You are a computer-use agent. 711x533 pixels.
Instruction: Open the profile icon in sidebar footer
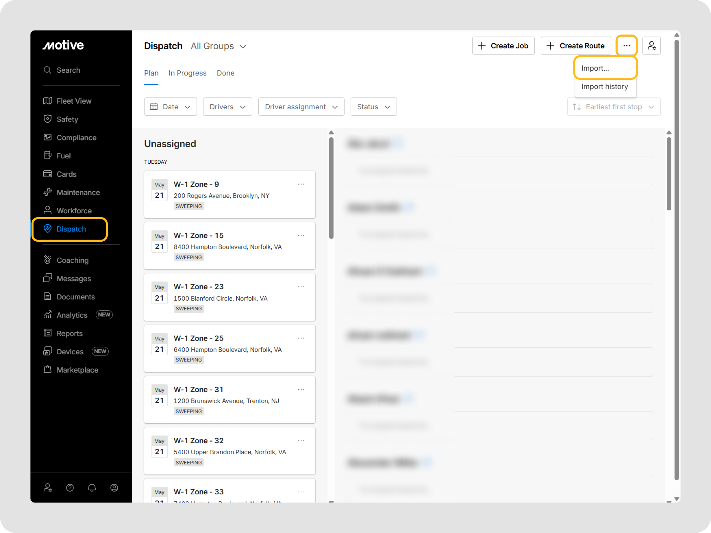click(114, 488)
